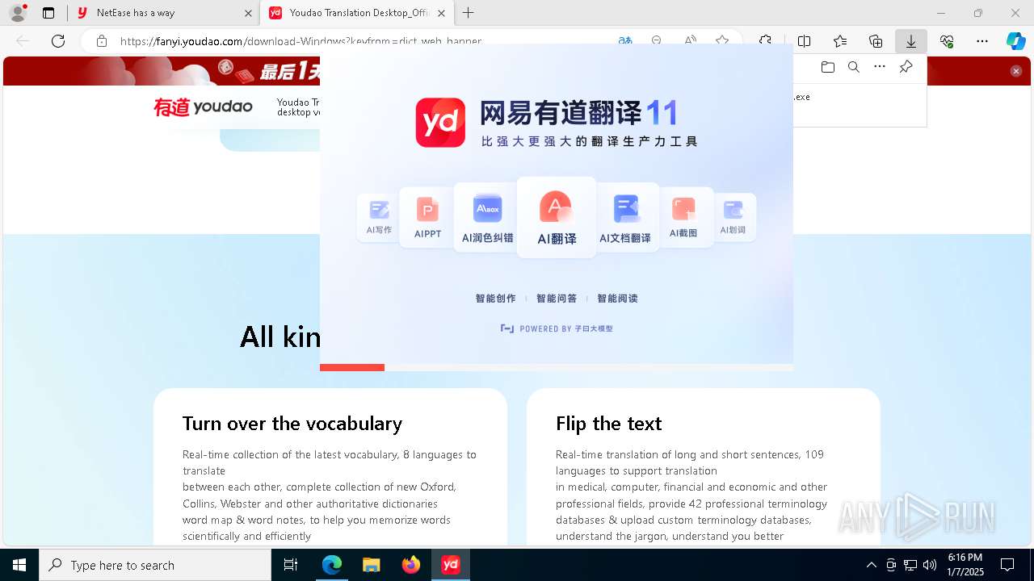Close the red promotional banner
The height and width of the screenshot is (581, 1034).
click(x=1016, y=71)
